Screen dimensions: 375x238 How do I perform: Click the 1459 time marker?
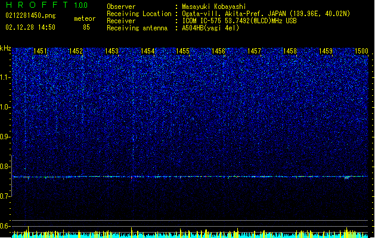(x=326, y=51)
